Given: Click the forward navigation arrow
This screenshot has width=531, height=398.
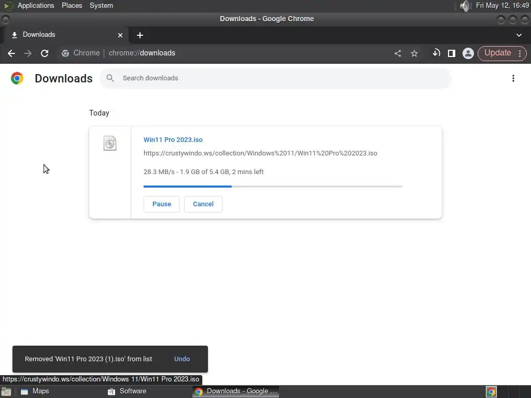Looking at the screenshot, I should pyautogui.click(x=28, y=53).
